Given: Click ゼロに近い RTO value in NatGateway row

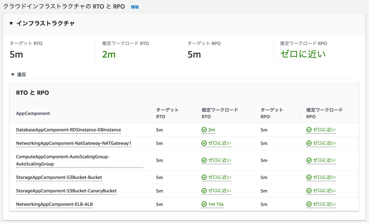Looking at the screenshot, I should 219,143.
